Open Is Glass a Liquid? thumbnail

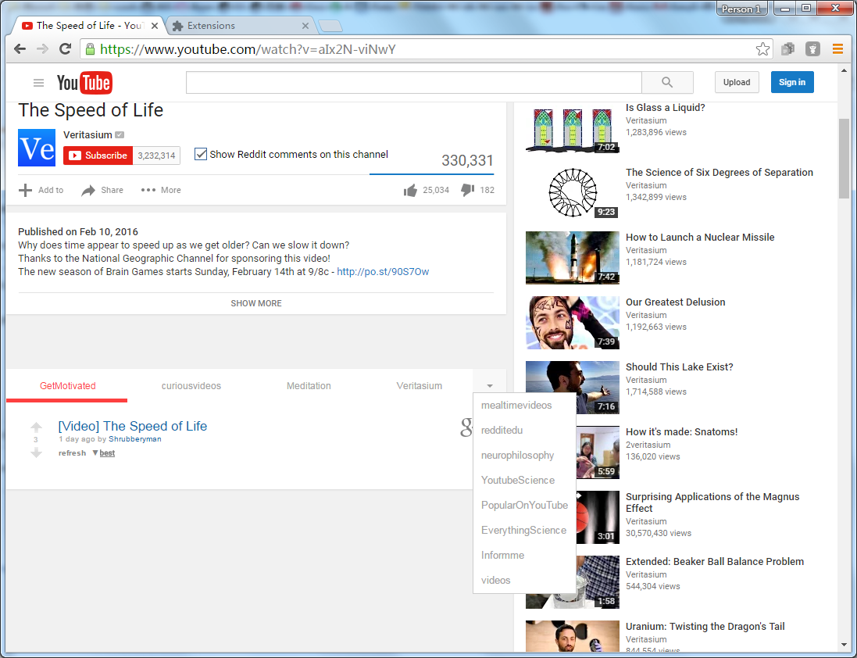pos(572,127)
